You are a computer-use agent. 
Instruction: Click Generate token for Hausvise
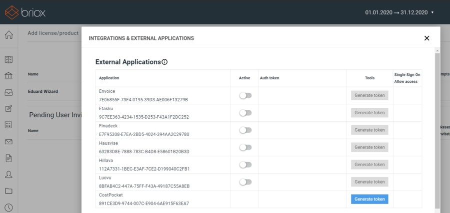pos(369,147)
